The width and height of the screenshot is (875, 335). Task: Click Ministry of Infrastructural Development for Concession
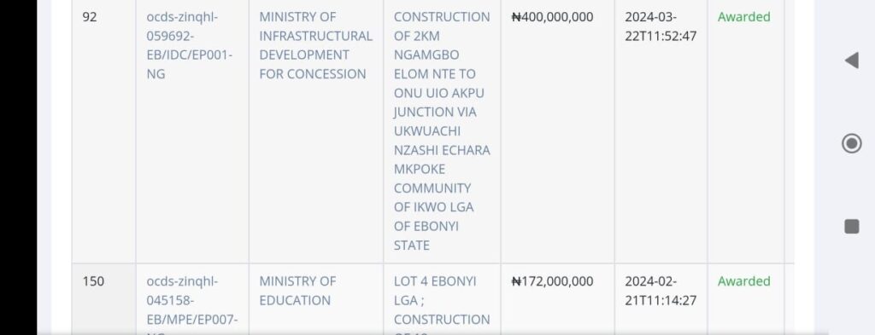[x=315, y=46]
